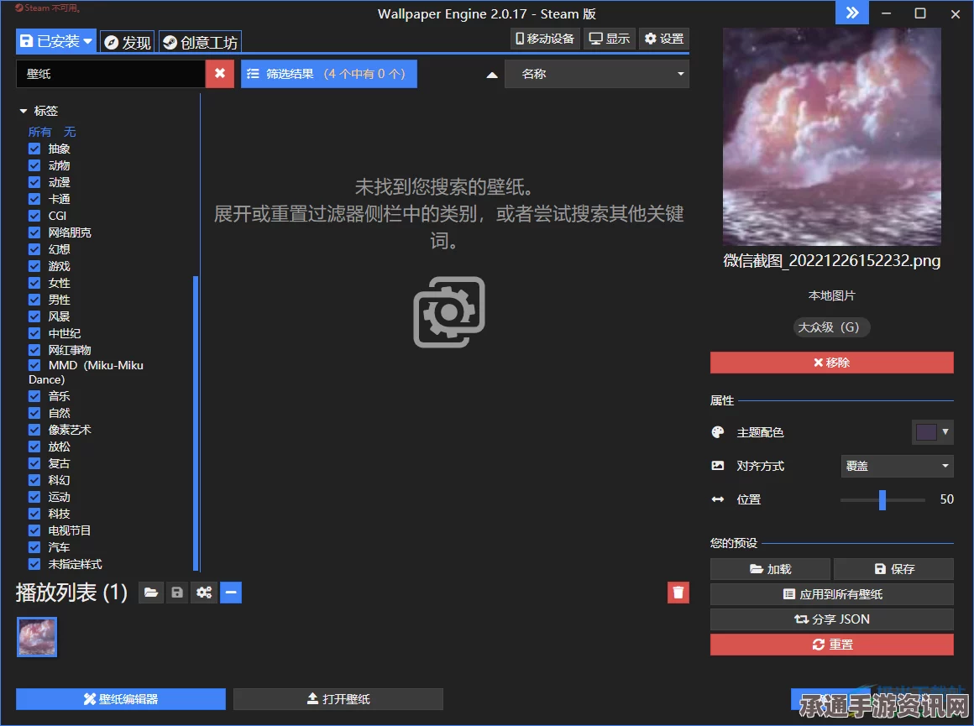Uncheck the 卡通 tag

(x=34, y=199)
